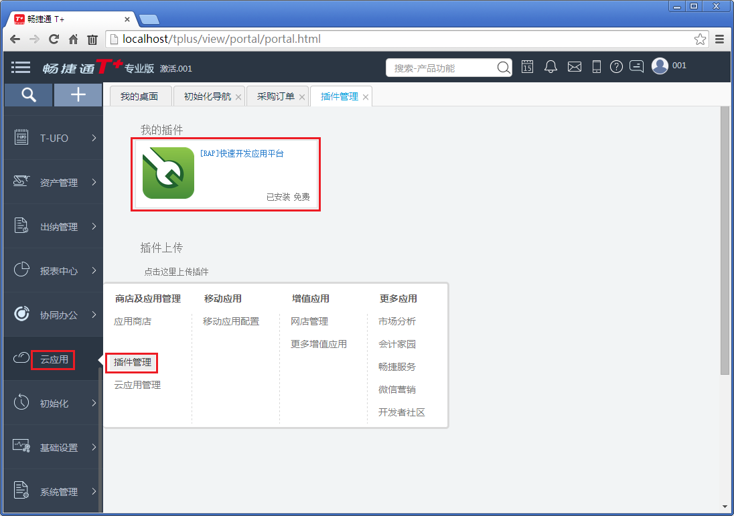Open the help question mark icon
This screenshot has width=734, height=516.
pos(617,67)
